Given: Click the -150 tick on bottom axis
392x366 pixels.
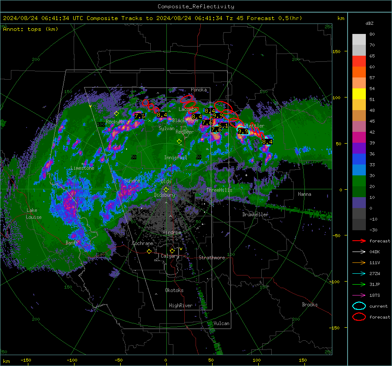Looking at the screenshot, I should [26, 360].
